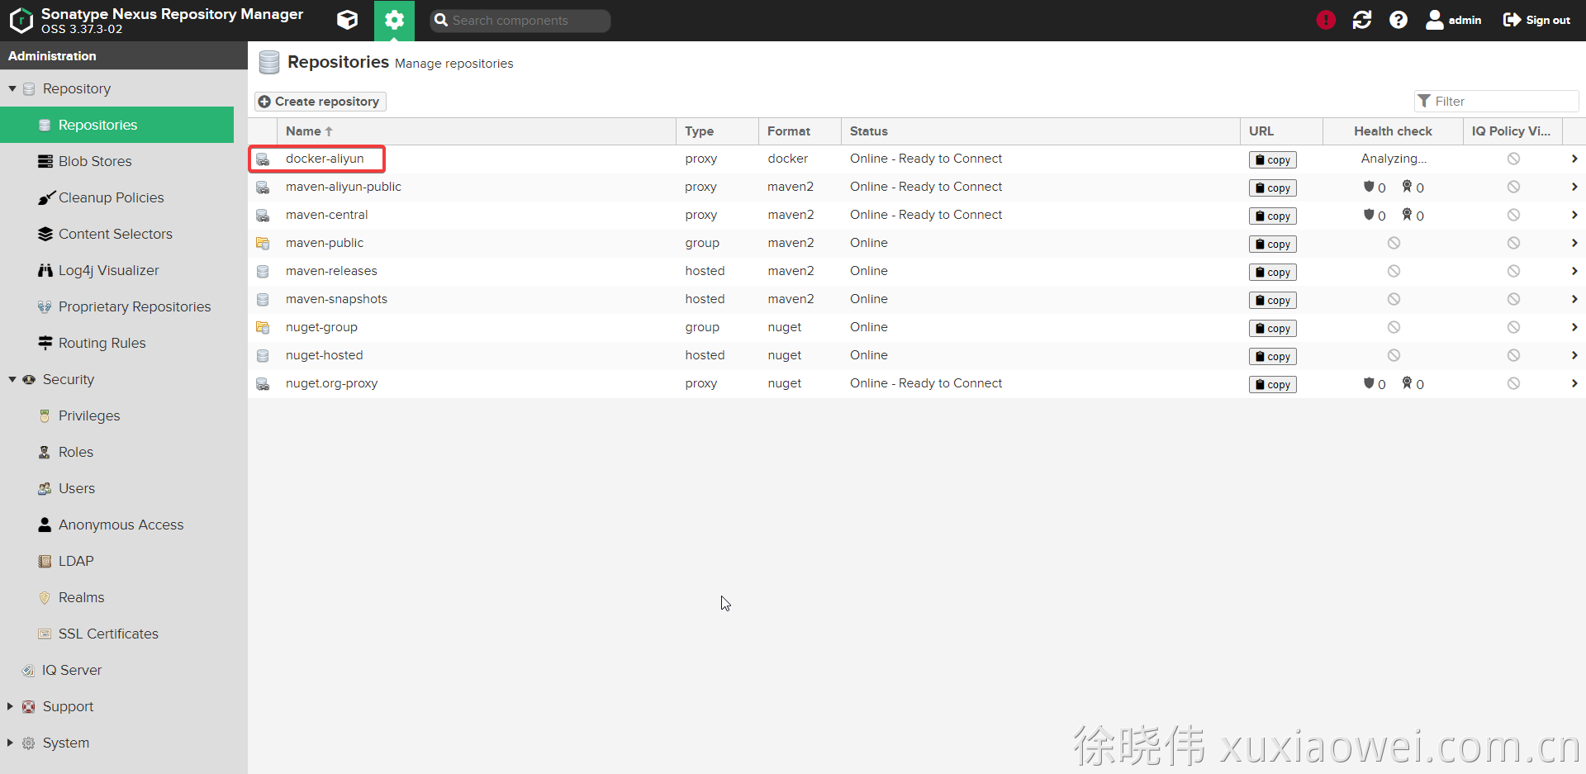Click the Administration gear icon
This screenshot has width=1586, height=774.
(x=394, y=20)
